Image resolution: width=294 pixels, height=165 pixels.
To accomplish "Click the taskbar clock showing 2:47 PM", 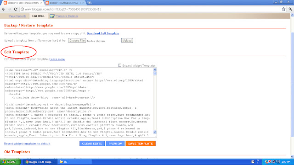I will pos(286,162).
